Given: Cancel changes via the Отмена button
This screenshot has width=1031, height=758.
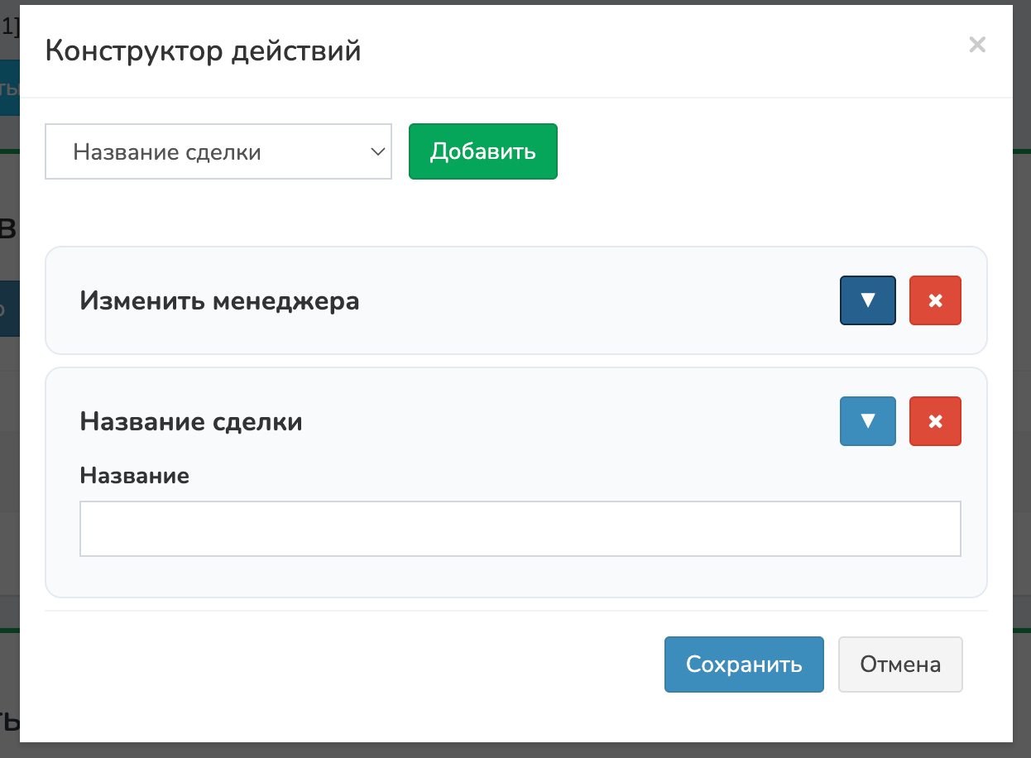Looking at the screenshot, I should coord(899,664).
